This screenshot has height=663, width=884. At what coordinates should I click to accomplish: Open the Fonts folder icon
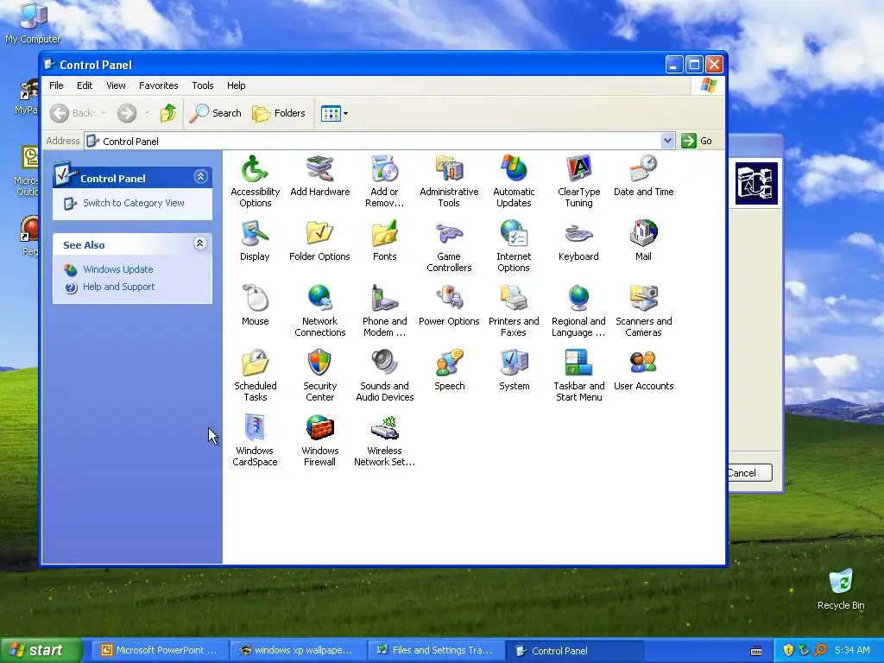click(x=384, y=233)
